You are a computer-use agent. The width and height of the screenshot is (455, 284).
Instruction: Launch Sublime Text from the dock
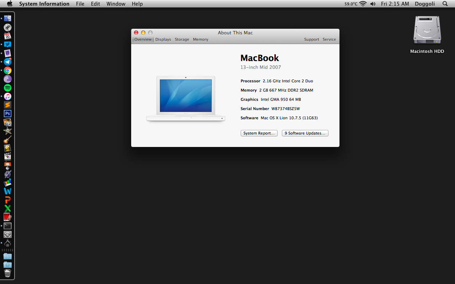click(7, 105)
